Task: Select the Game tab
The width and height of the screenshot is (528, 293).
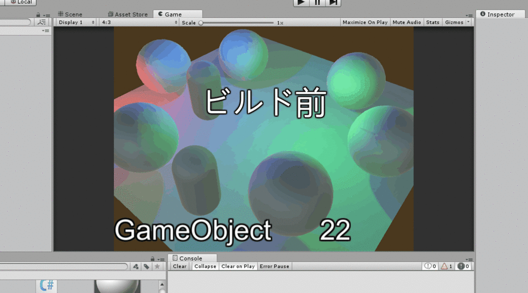Action: 177,14
